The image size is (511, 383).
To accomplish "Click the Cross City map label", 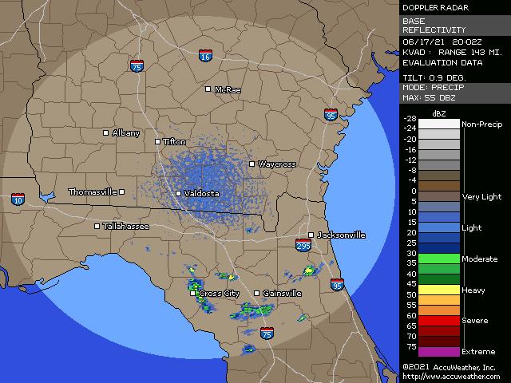I will click(x=219, y=294).
